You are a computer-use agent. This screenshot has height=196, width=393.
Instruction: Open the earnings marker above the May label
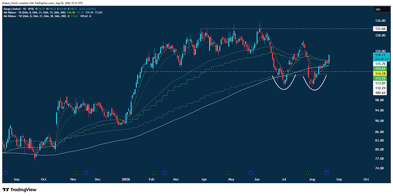229,172
